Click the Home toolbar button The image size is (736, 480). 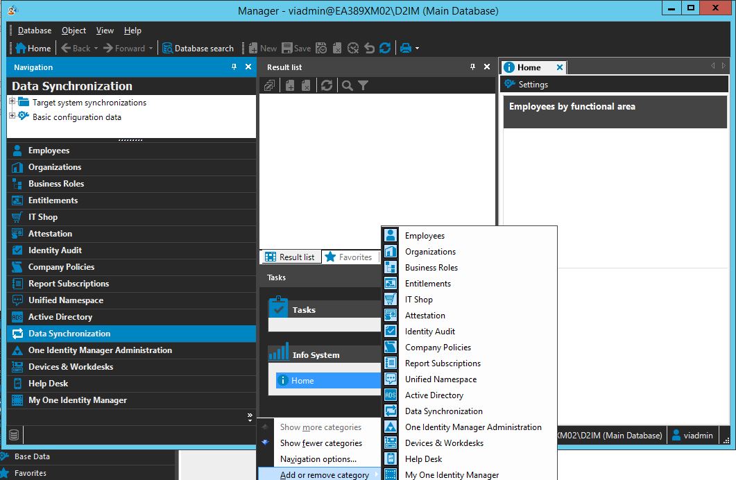point(33,49)
